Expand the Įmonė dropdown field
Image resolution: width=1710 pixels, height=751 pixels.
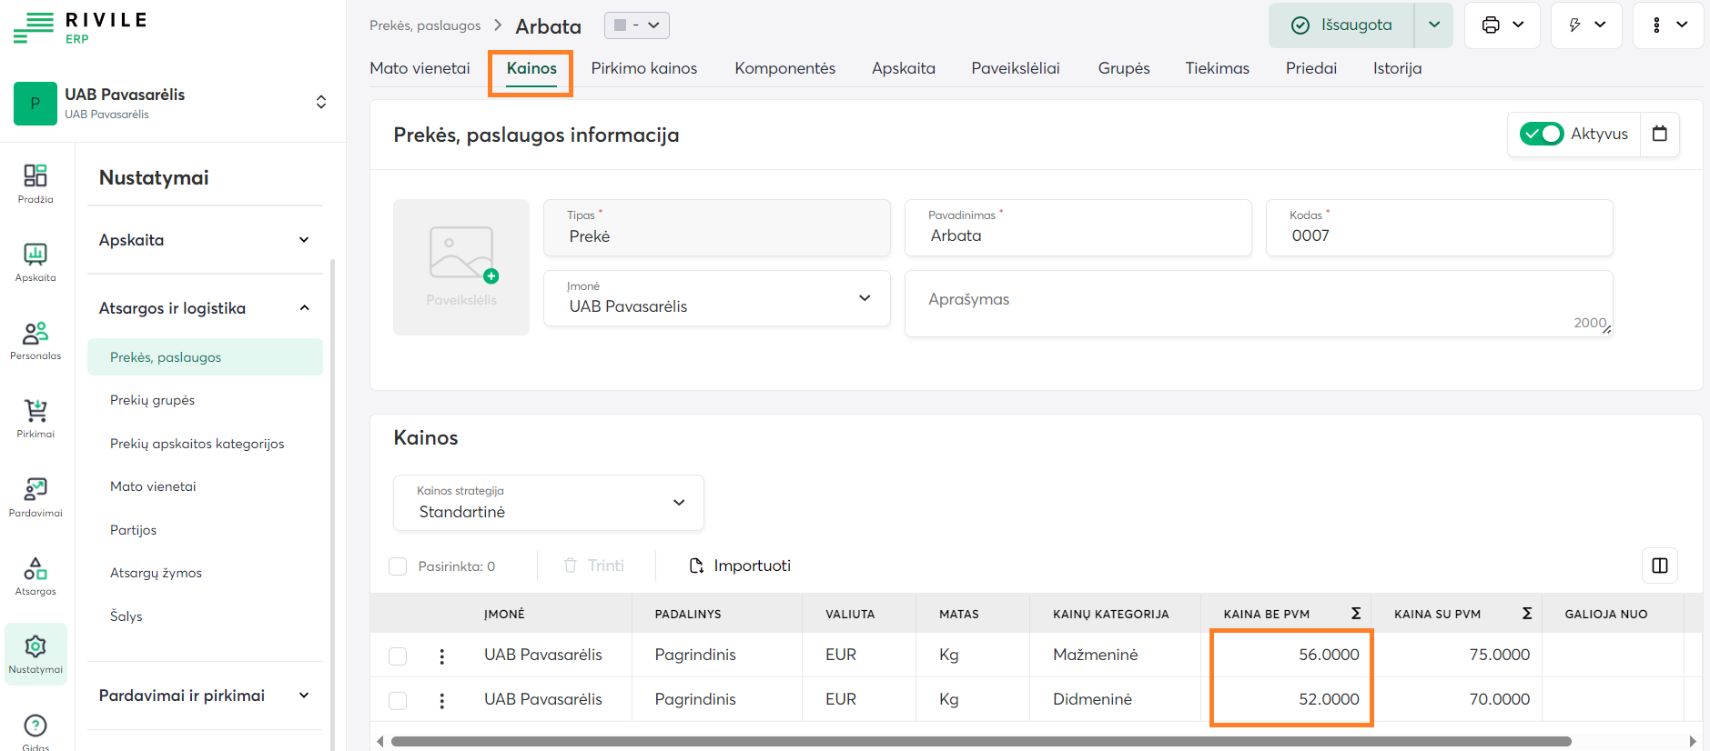(716, 298)
